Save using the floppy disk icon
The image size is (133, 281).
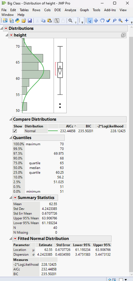(30, 21)
